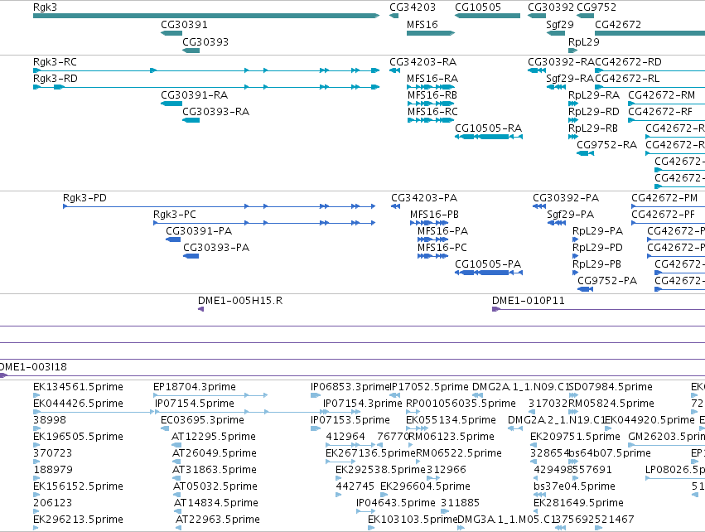Viewport: 705px width, 532px height.
Task: Select the RM06123.5prime EST label
Action: [x=451, y=437]
